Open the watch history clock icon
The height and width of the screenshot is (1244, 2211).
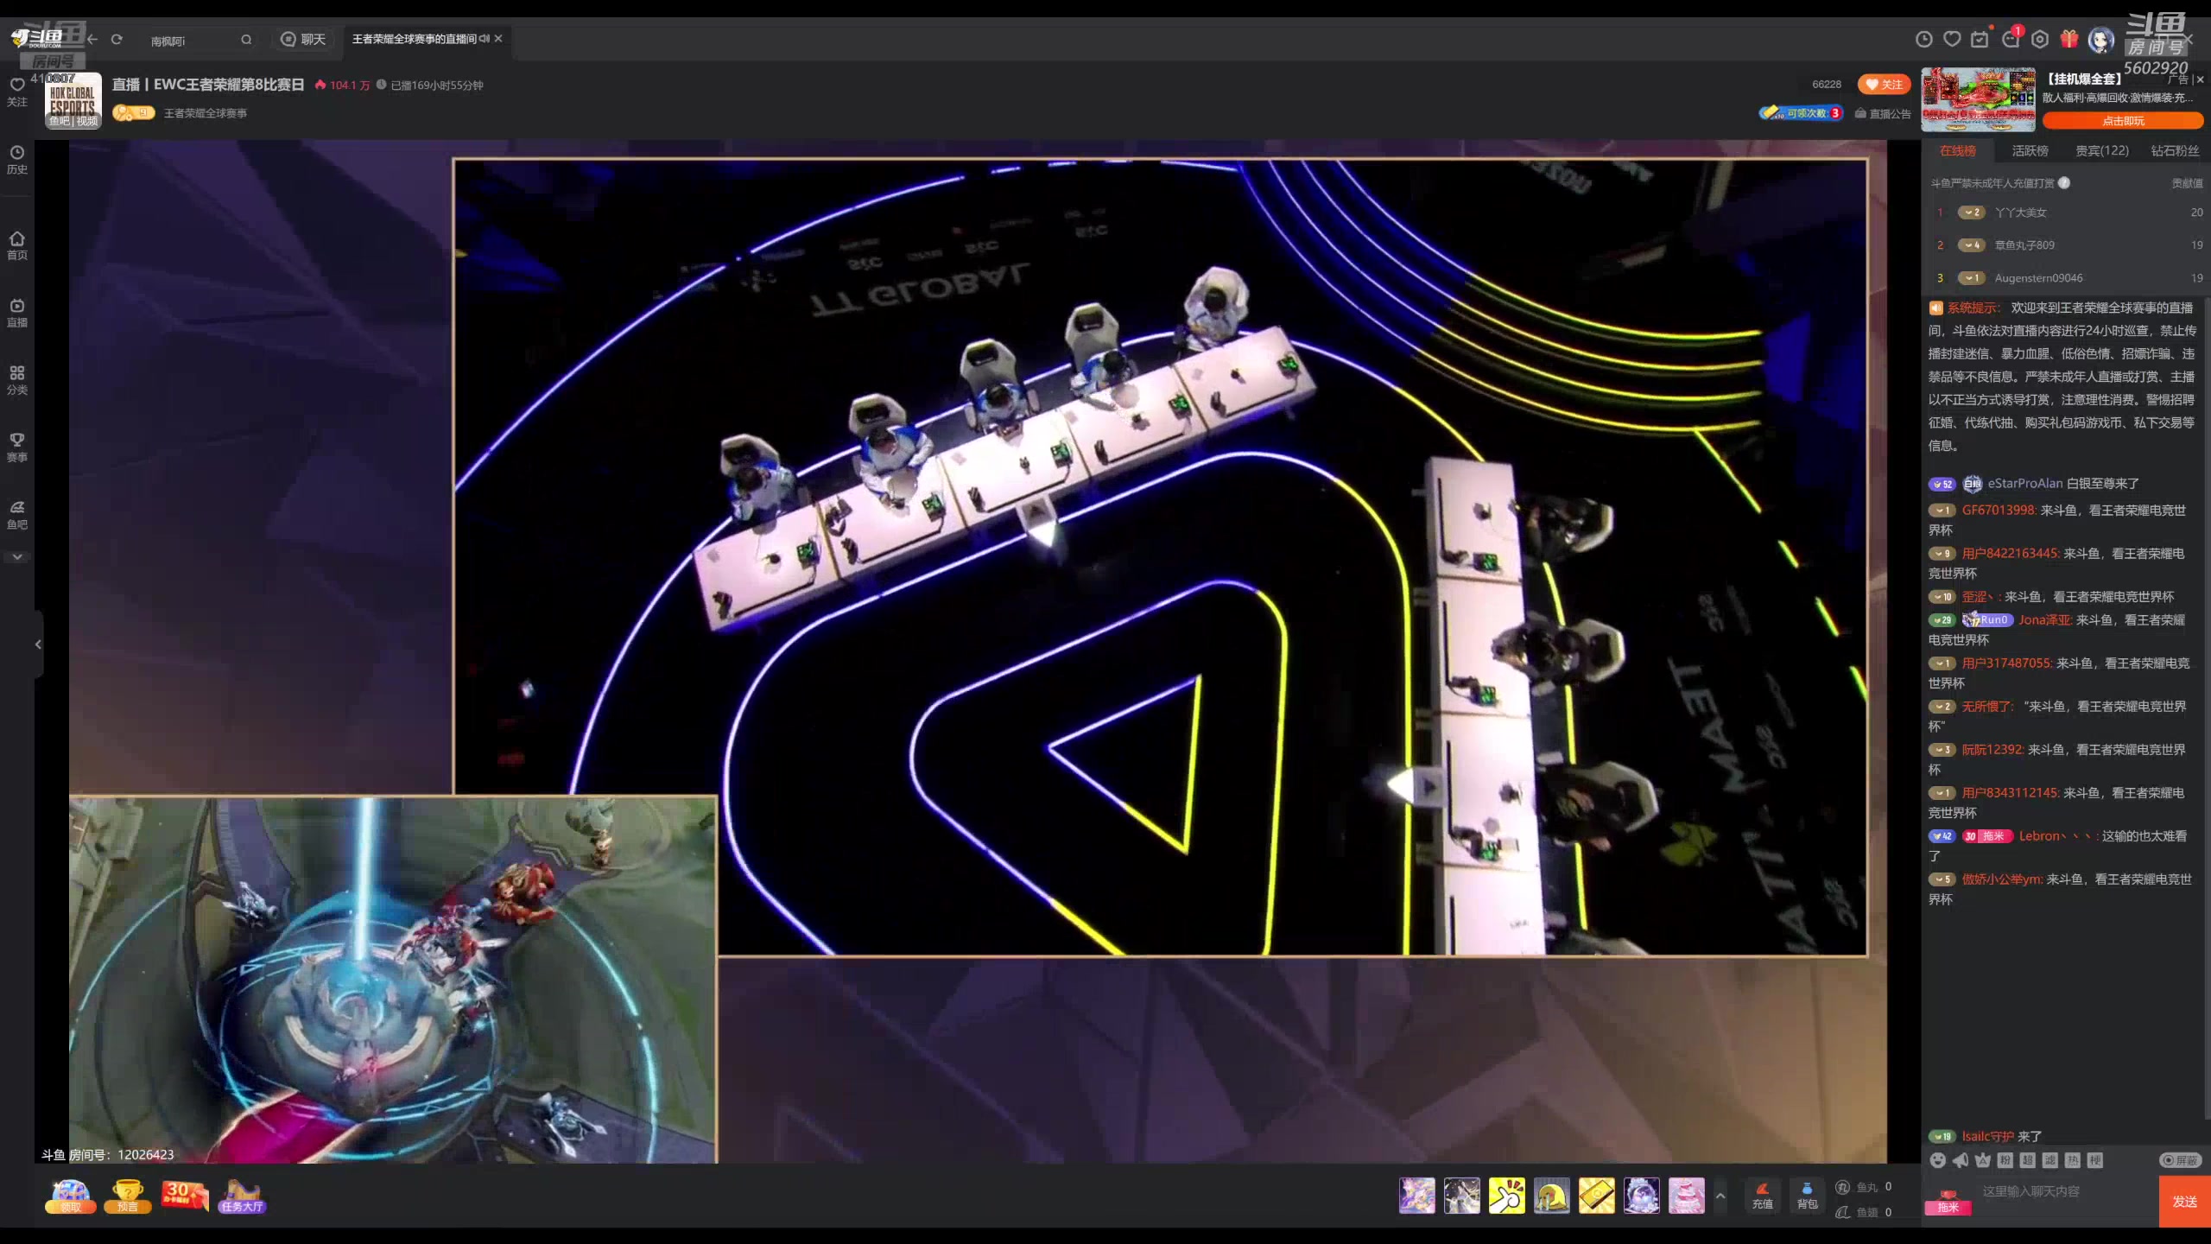click(1923, 39)
